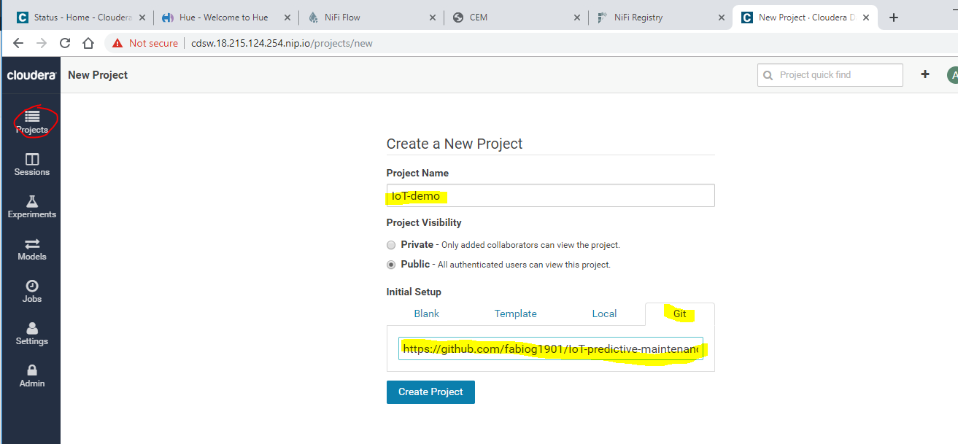Image resolution: width=958 pixels, height=444 pixels.
Task: Open Admin lock icon in sidebar
Action: pos(32,370)
